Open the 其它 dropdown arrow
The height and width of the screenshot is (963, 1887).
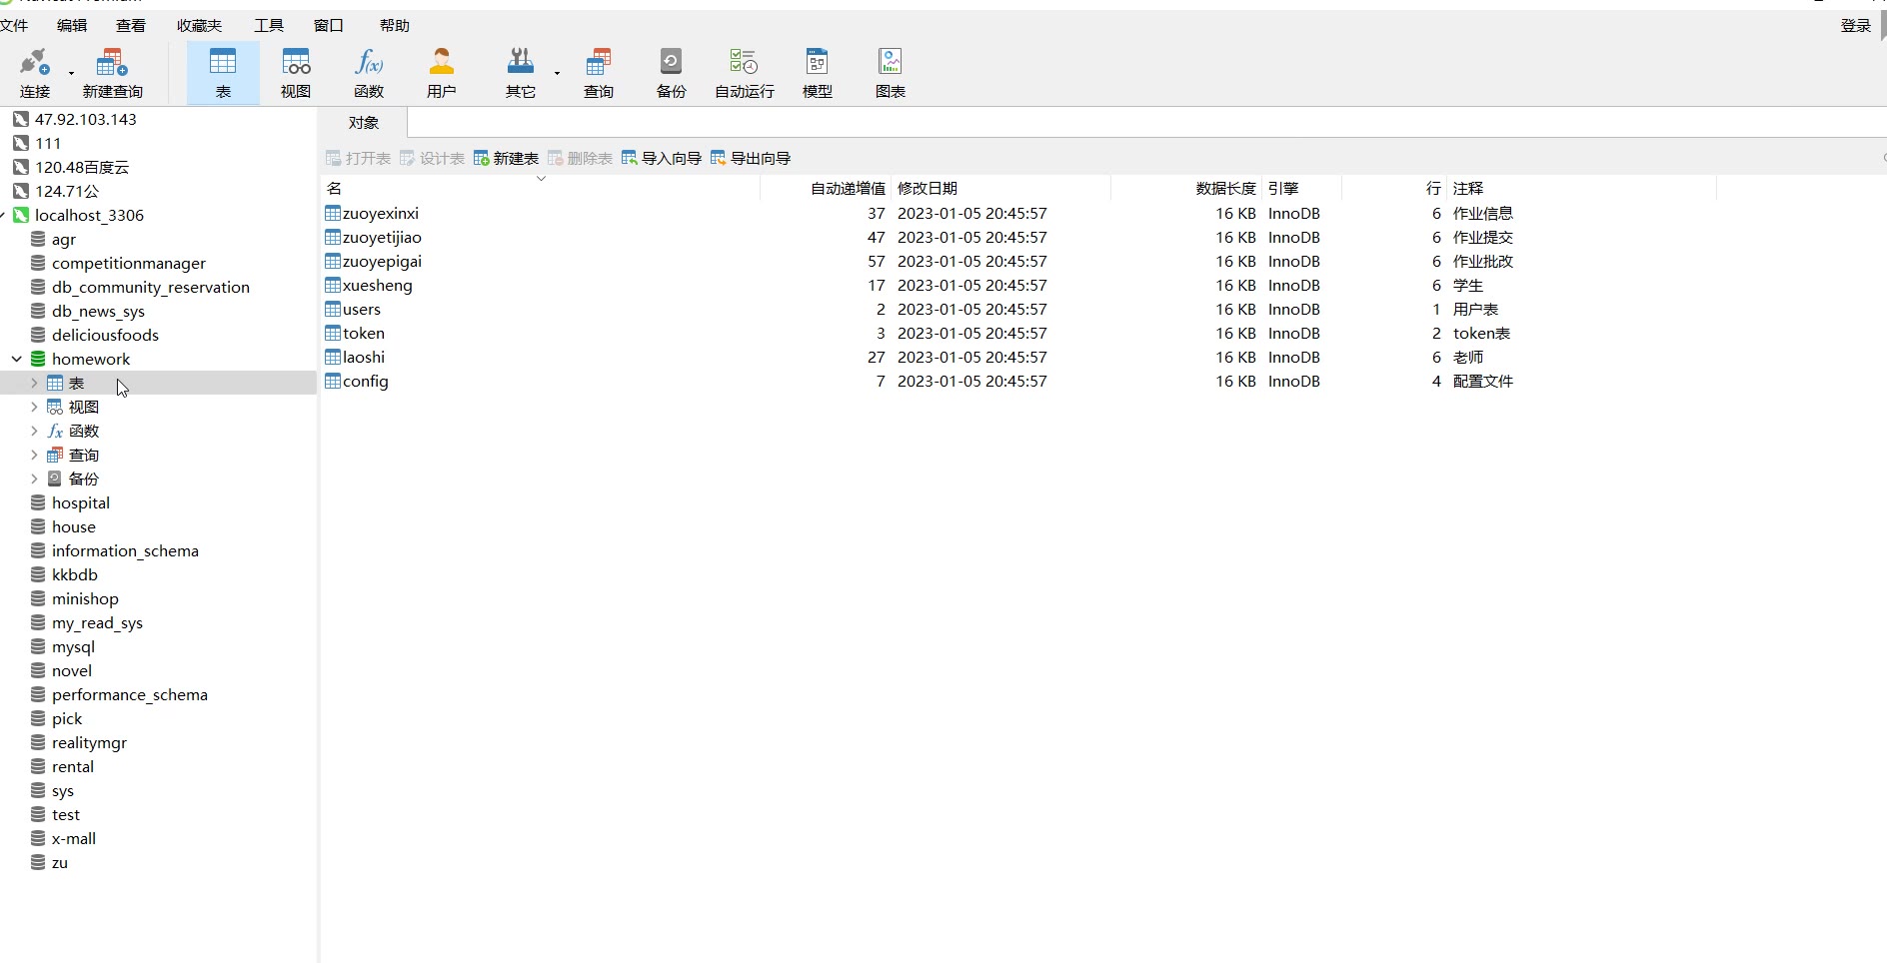pos(557,73)
